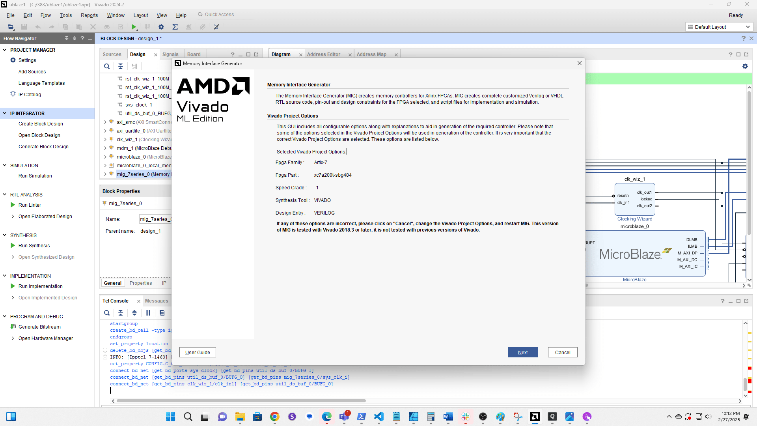This screenshot has height=426, width=757.
Task: Open the Reports menu
Action: [x=89, y=15]
